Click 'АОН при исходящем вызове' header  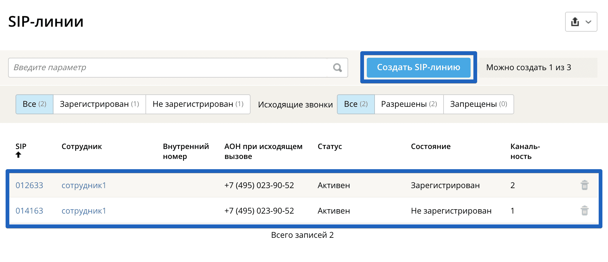pos(263,151)
